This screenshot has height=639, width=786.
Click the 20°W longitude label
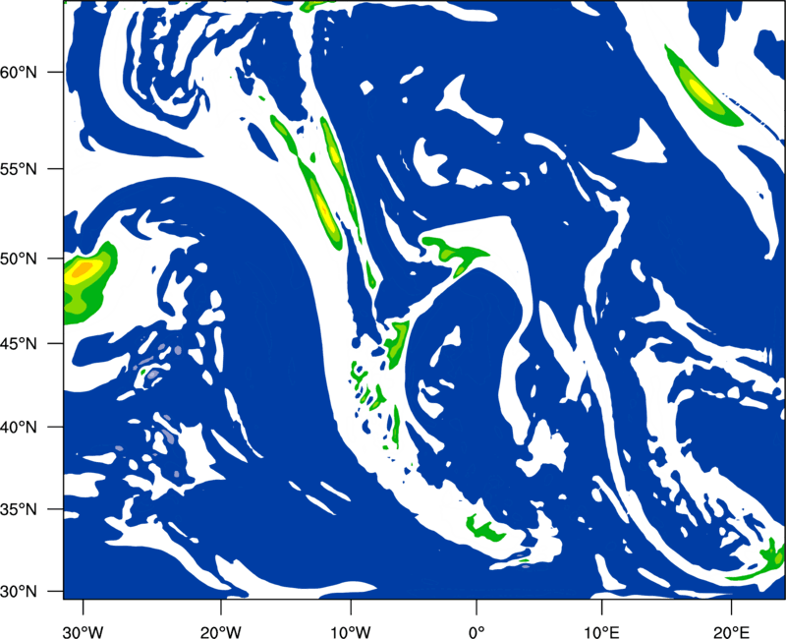(x=221, y=631)
